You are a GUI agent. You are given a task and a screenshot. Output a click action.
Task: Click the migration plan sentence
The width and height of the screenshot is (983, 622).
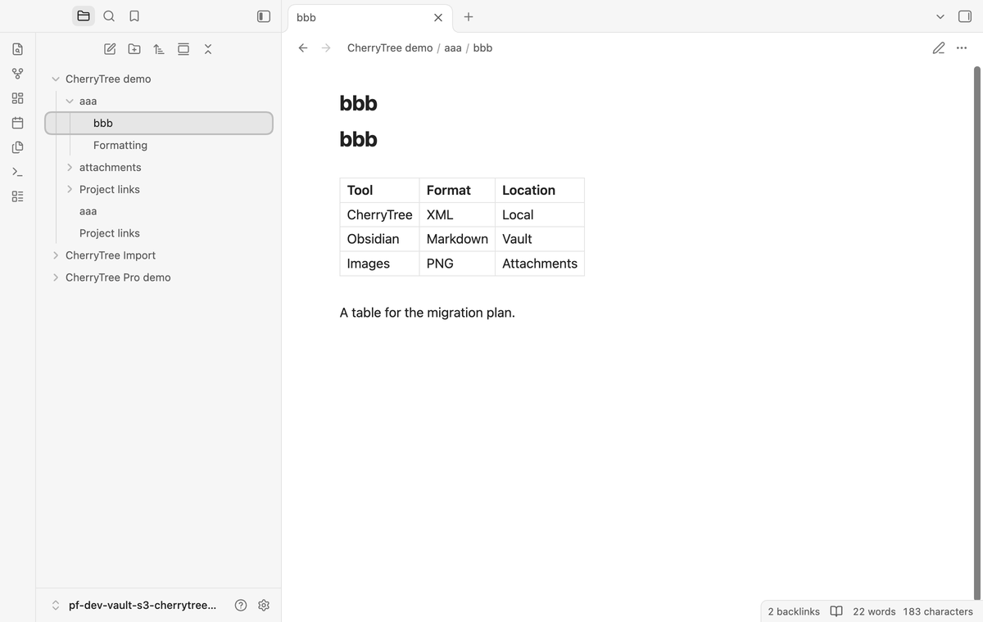click(x=428, y=313)
